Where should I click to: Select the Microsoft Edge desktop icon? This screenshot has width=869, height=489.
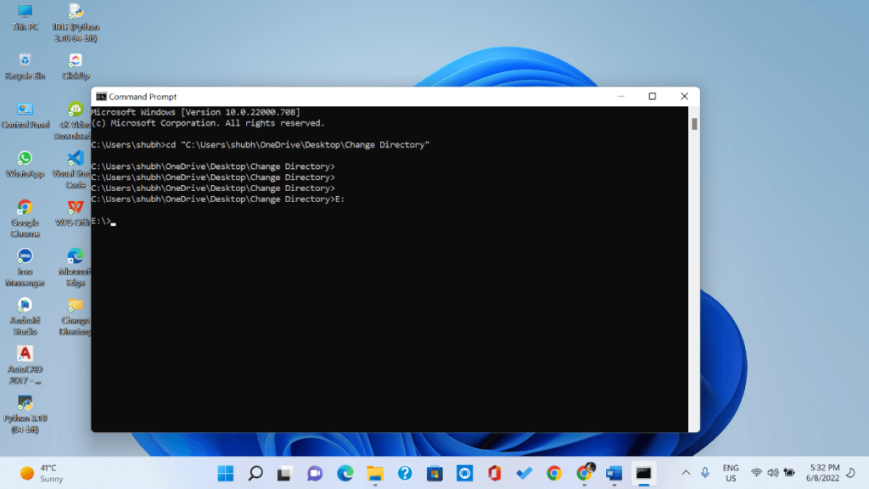(x=75, y=267)
